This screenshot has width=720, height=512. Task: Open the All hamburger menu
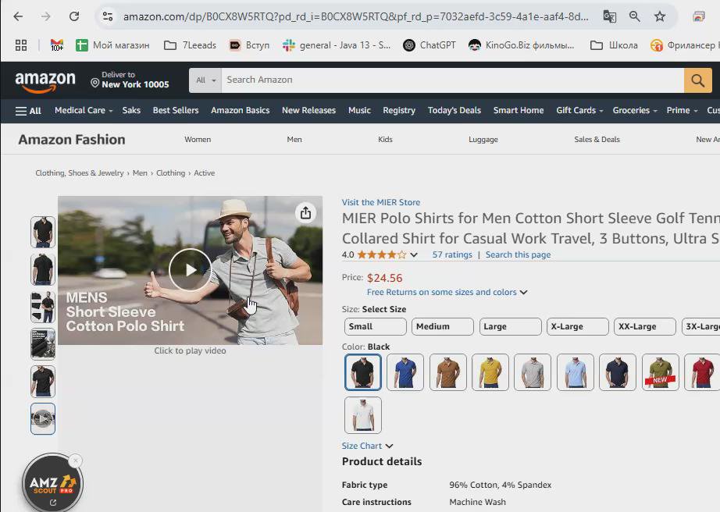tap(28, 111)
